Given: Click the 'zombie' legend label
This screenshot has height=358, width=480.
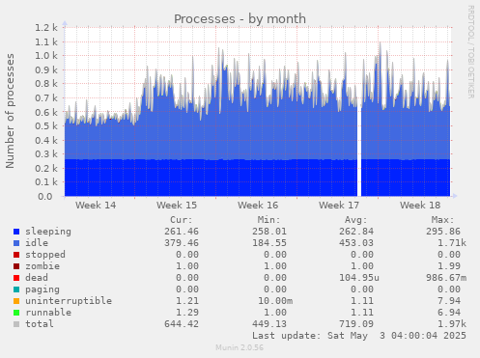Looking at the screenshot, I should tap(42, 266).
